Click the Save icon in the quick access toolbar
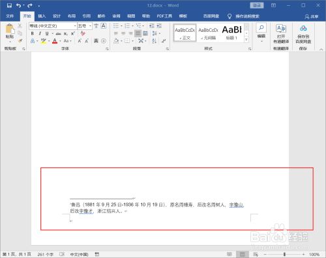The width and height of the screenshot is (326, 258). click(9, 5)
